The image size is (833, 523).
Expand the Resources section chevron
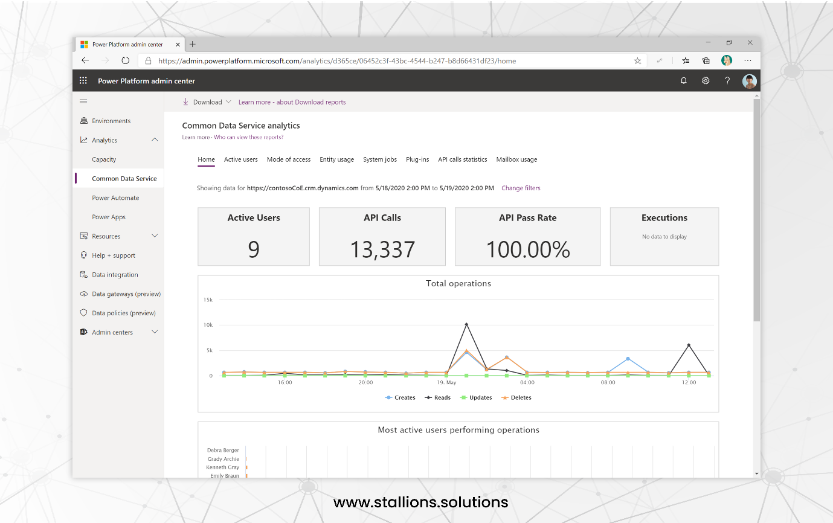pyautogui.click(x=155, y=236)
